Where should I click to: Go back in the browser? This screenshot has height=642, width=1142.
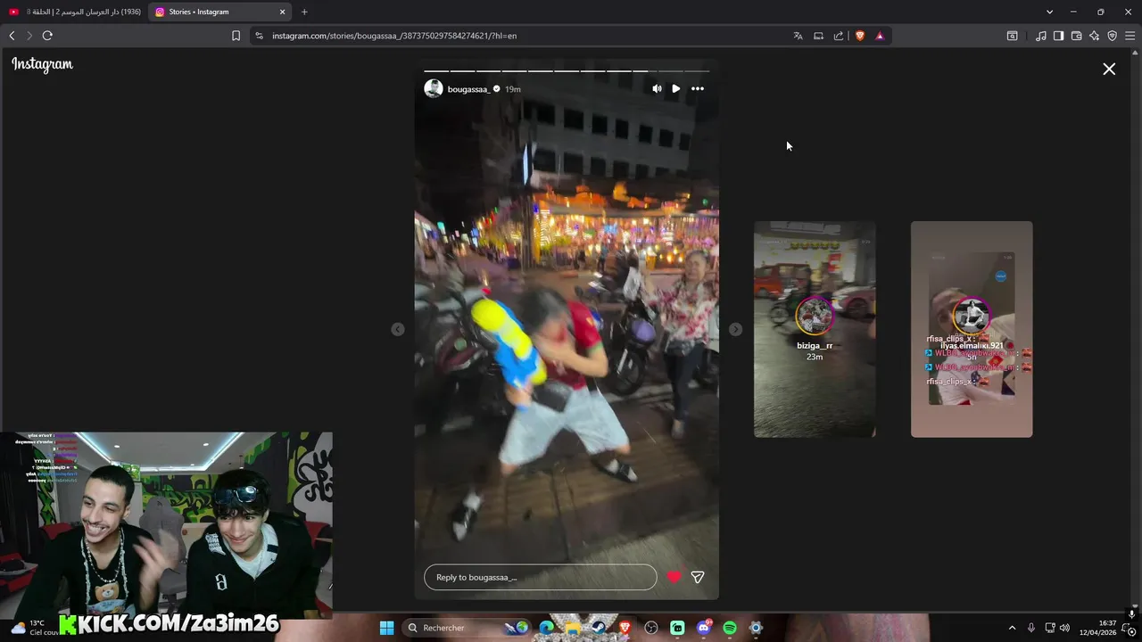pyautogui.click(x=12, y=36)
